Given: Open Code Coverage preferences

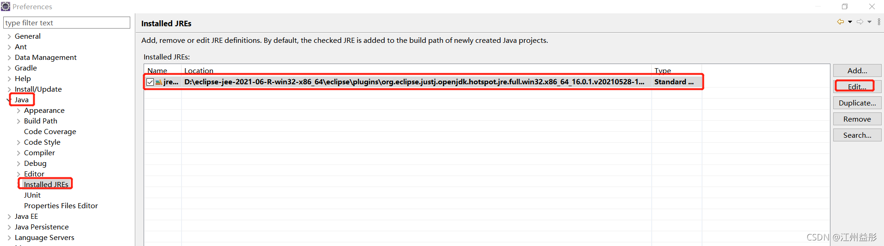Looking at the screenshot, I should (50, 131).
